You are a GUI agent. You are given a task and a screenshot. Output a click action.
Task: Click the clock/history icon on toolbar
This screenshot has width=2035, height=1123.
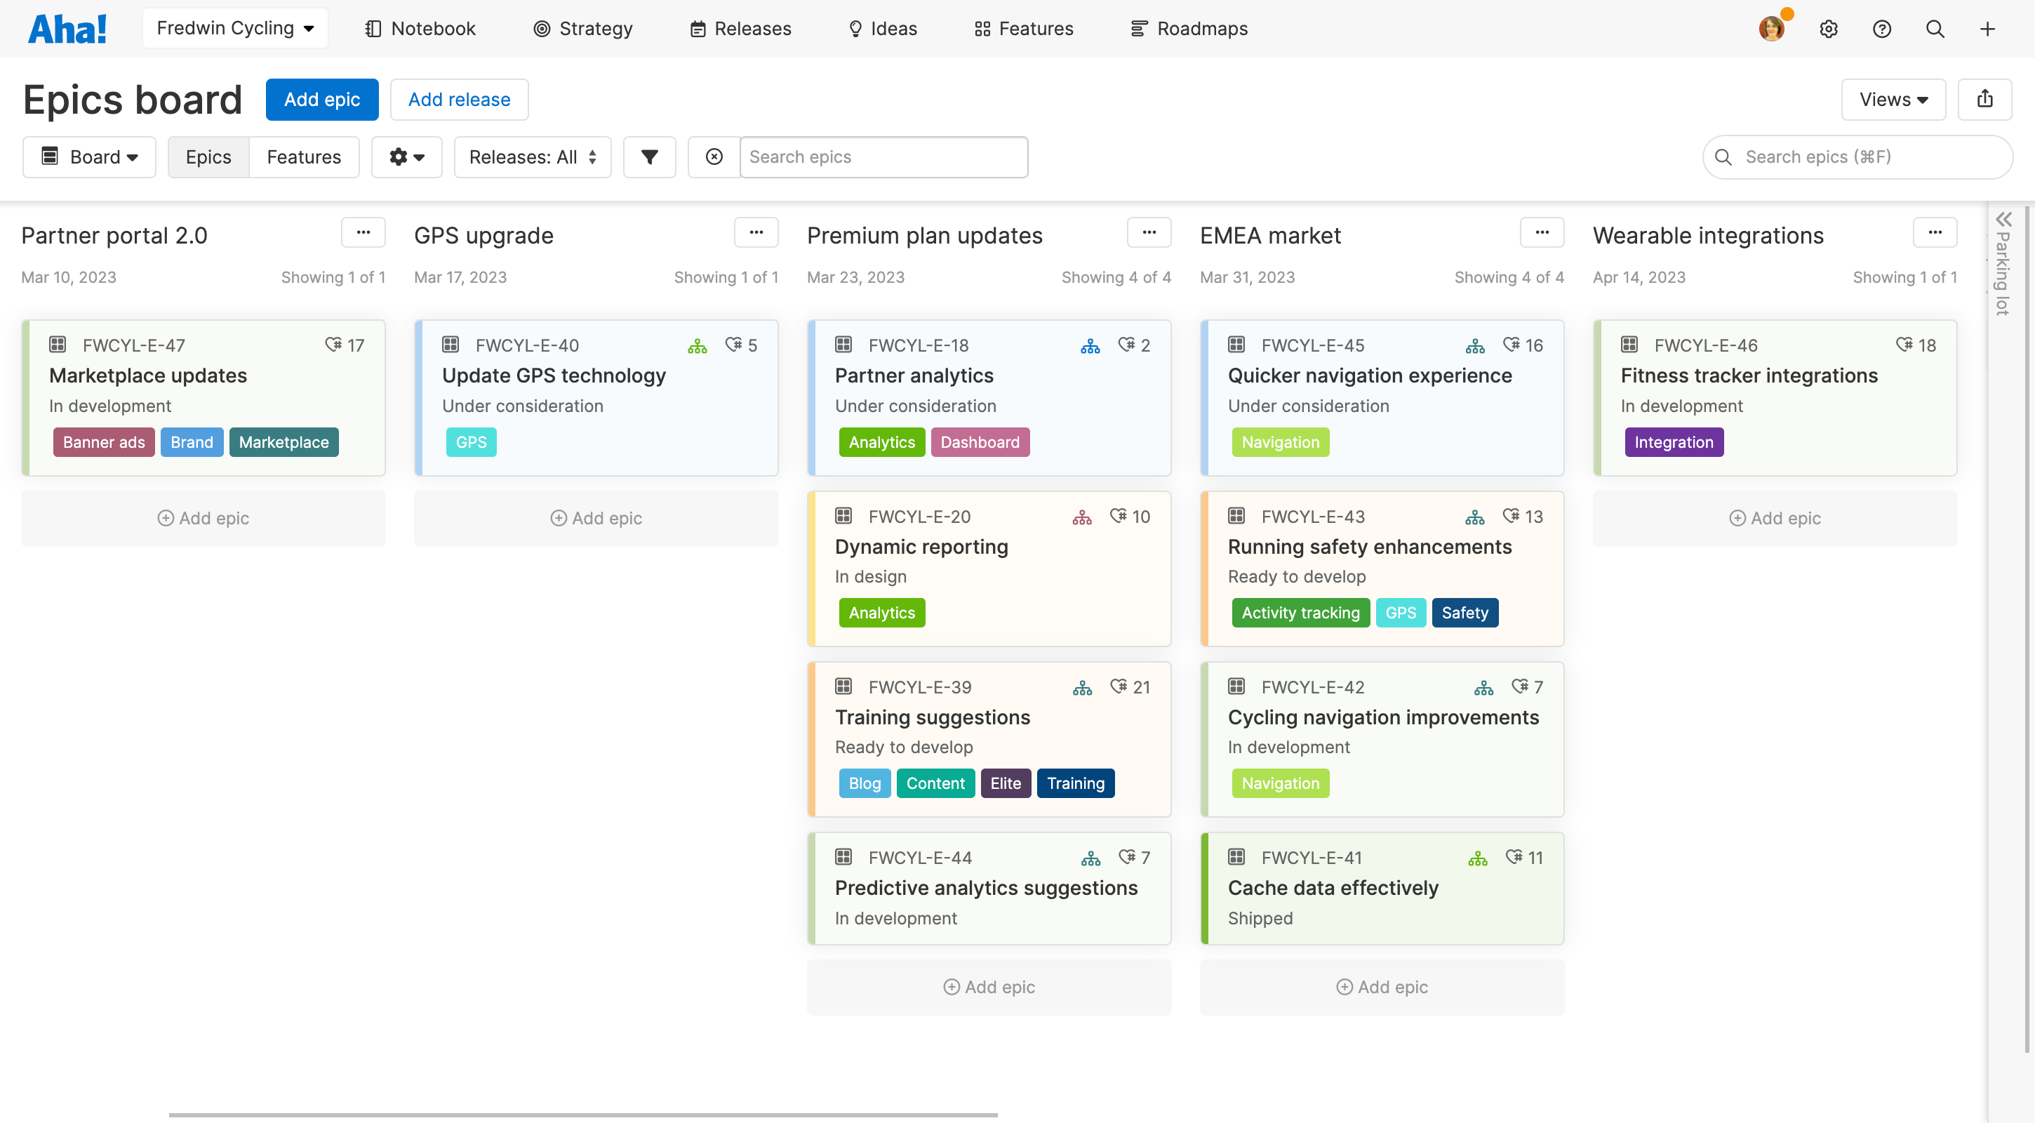714,157
